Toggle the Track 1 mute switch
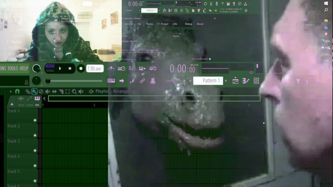 pos(35,120)
